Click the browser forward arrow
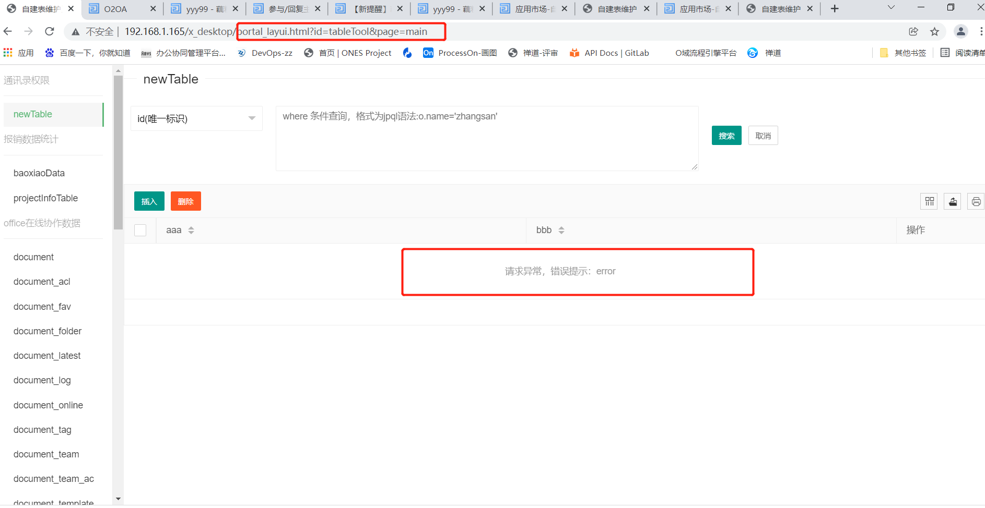Image resolution: width=985 pixels, height=508 pixels. pos(29,32)
